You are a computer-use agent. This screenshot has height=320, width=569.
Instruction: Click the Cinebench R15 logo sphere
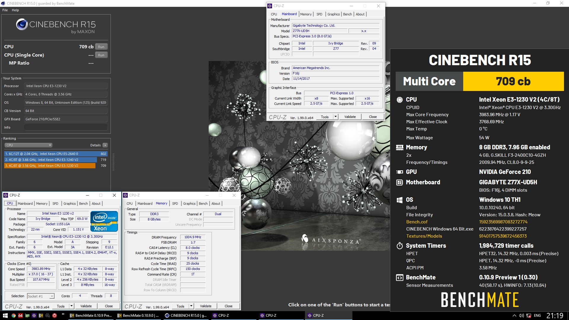(22, 24)
